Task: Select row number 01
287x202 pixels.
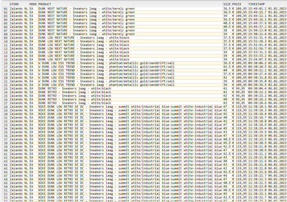Action: tap(6, 9)
